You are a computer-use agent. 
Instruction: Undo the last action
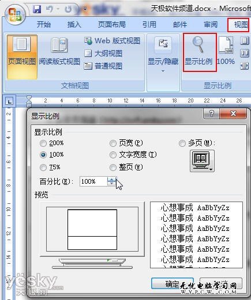50,9
